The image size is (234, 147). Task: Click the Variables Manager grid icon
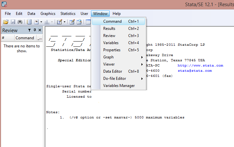[88, 22]
